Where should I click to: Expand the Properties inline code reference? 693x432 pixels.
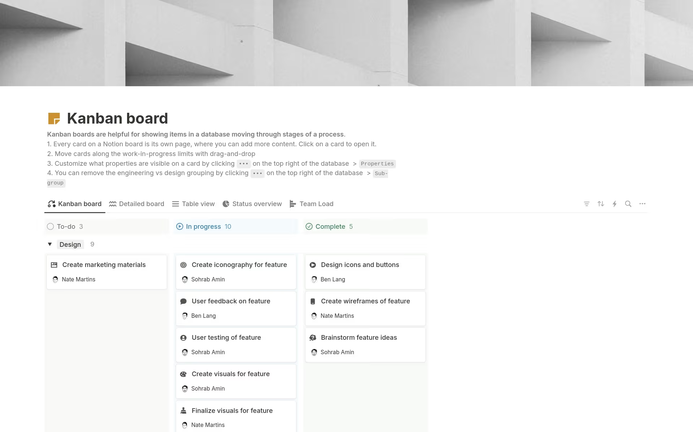coord(377,164)
